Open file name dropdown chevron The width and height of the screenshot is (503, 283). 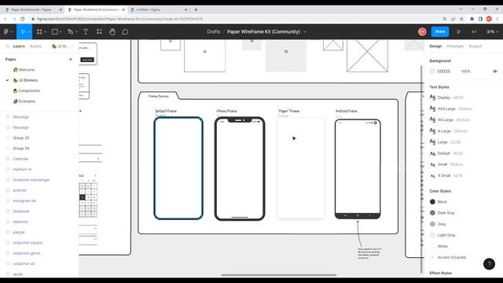[305, 31]
